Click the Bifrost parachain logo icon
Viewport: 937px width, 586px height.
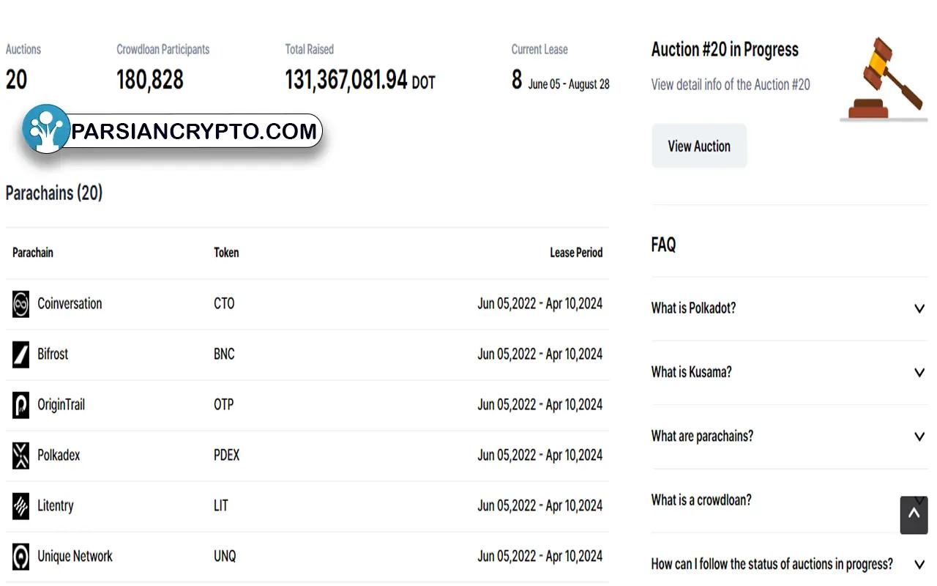coord(20,355)
